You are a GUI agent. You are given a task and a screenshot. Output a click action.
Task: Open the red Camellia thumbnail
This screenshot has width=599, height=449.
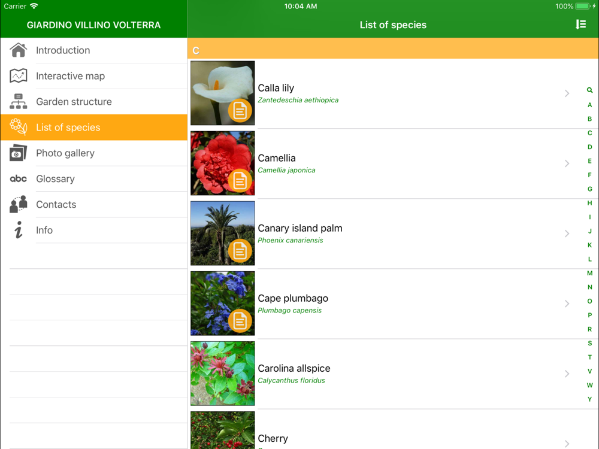(x=223, y=163)
